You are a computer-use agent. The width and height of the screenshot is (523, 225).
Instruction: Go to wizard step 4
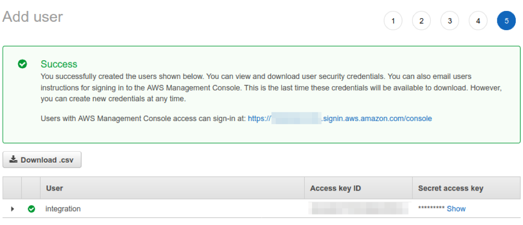coord(478,21)
